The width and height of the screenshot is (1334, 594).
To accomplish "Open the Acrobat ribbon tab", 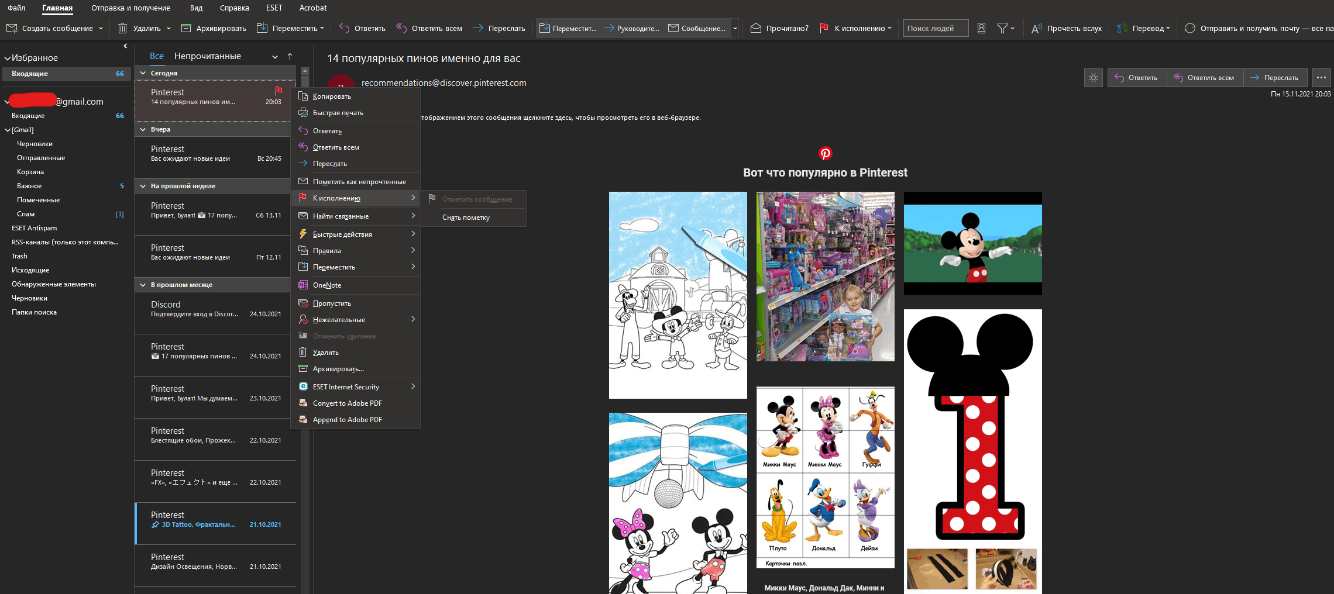I will point(313,8).
